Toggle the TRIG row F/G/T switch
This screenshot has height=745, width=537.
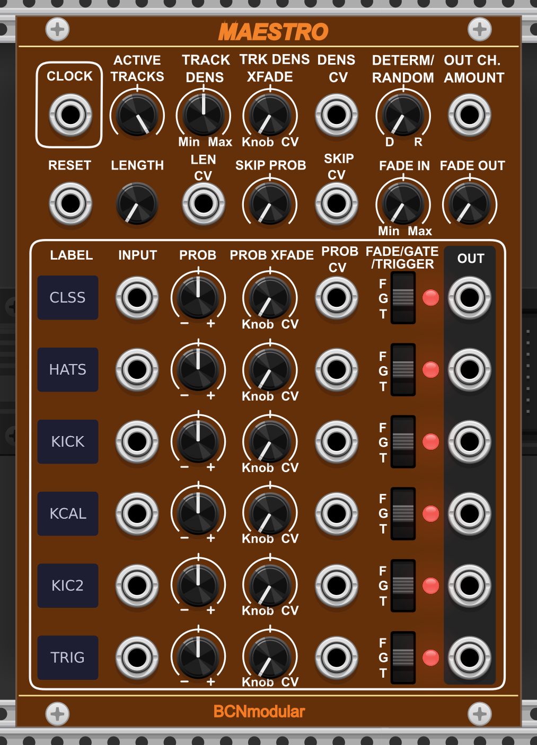point(403,658)
